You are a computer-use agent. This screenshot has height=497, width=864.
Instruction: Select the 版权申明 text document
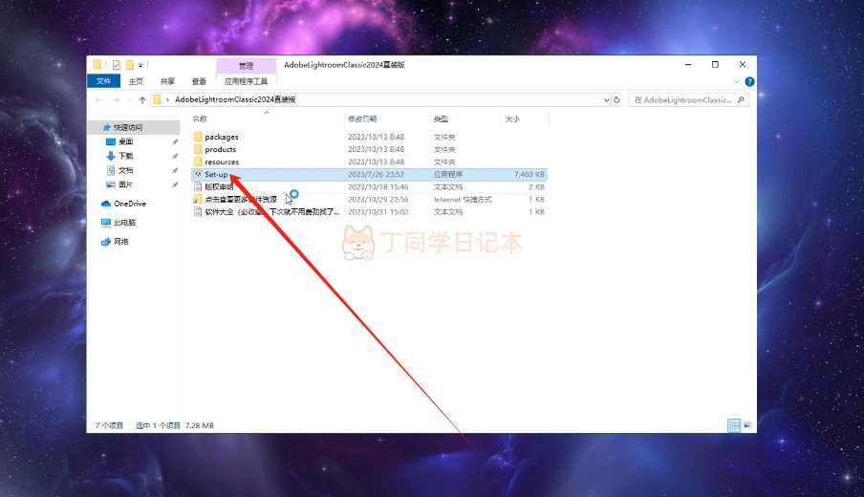pyautogui.click(x=219, y=186)
